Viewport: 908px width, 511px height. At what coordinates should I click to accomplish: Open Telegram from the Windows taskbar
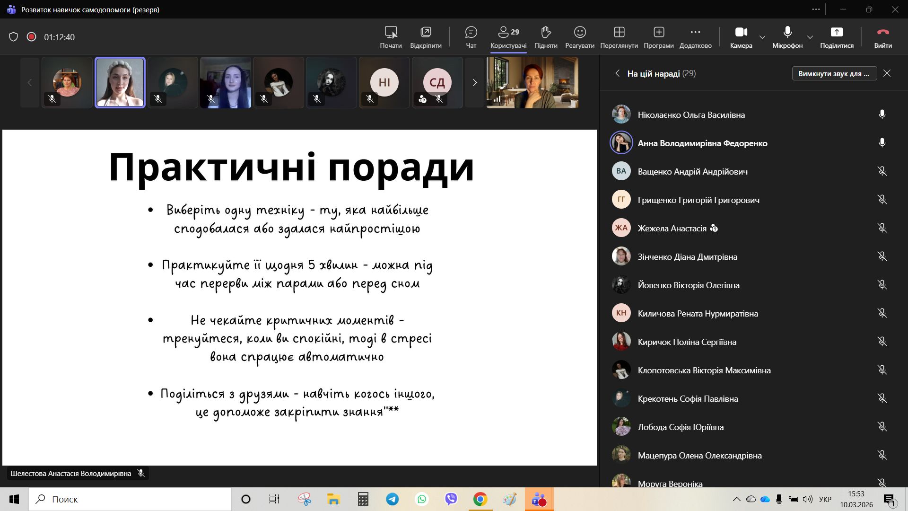pos(392,499)
